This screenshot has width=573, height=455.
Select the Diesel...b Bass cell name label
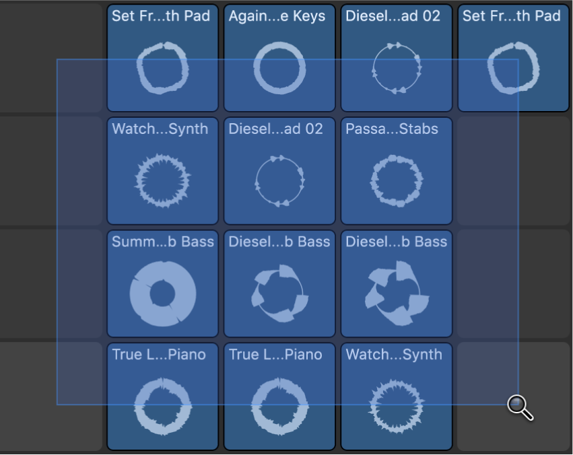279,242
